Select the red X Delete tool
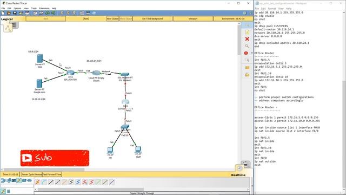 (x=247, y=39)
